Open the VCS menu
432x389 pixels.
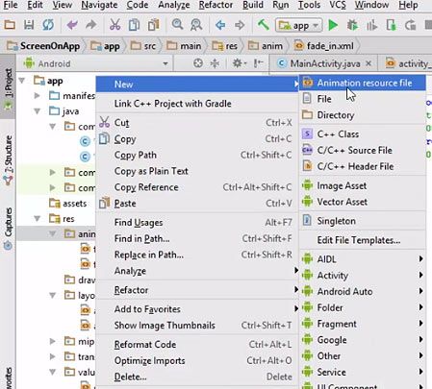(x=338, y=5)
